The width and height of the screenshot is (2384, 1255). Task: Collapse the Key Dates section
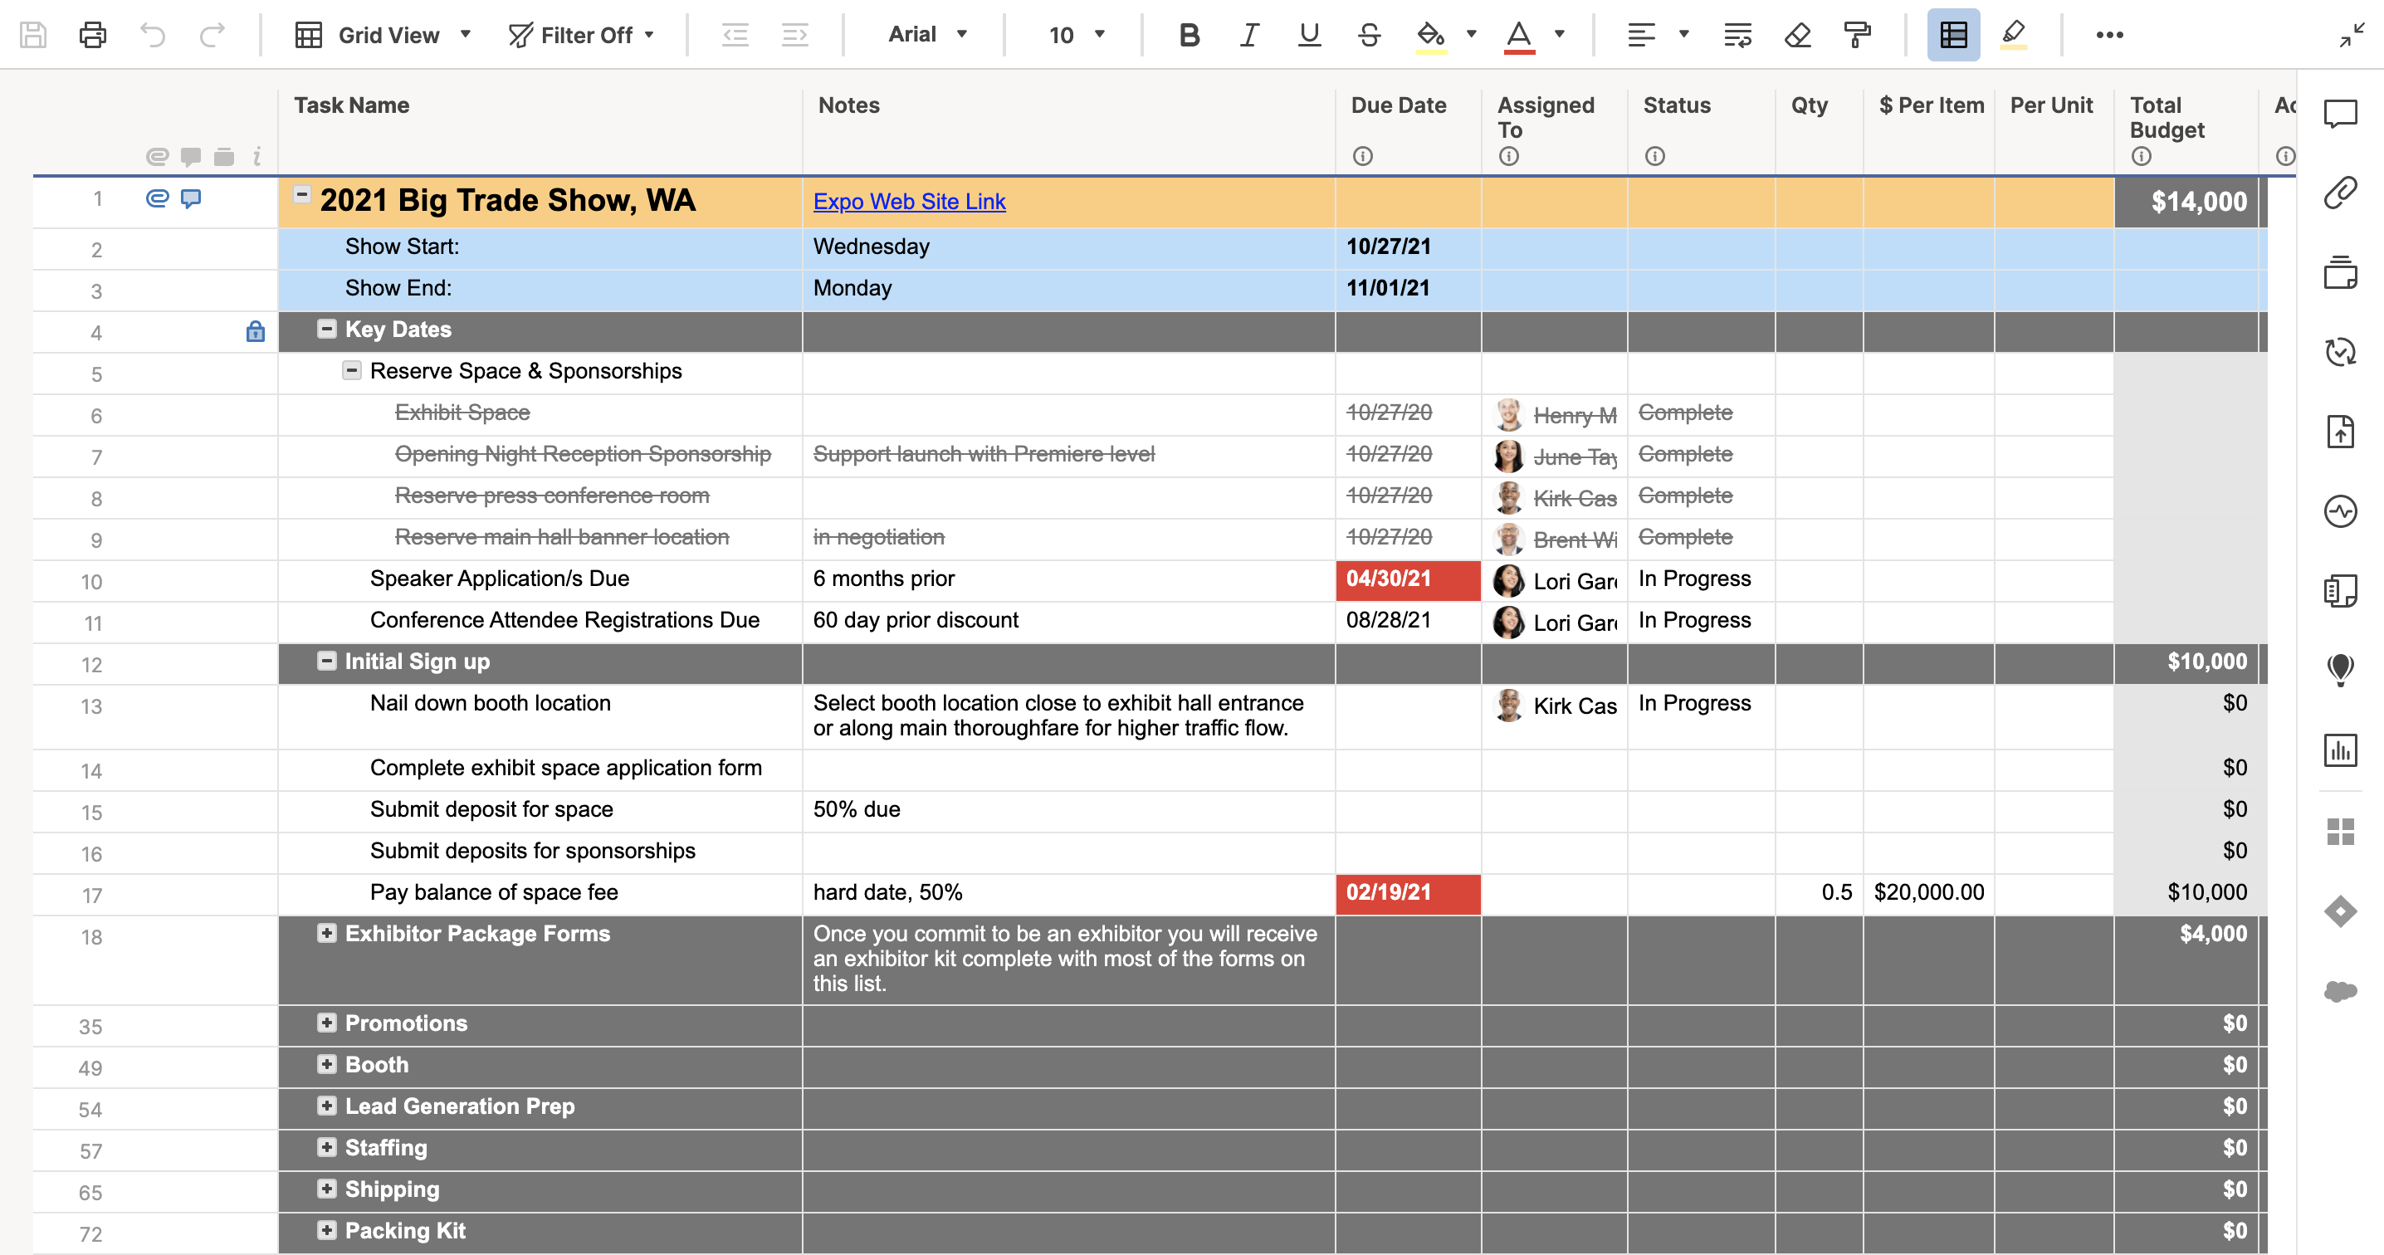(x=325, y=330)
